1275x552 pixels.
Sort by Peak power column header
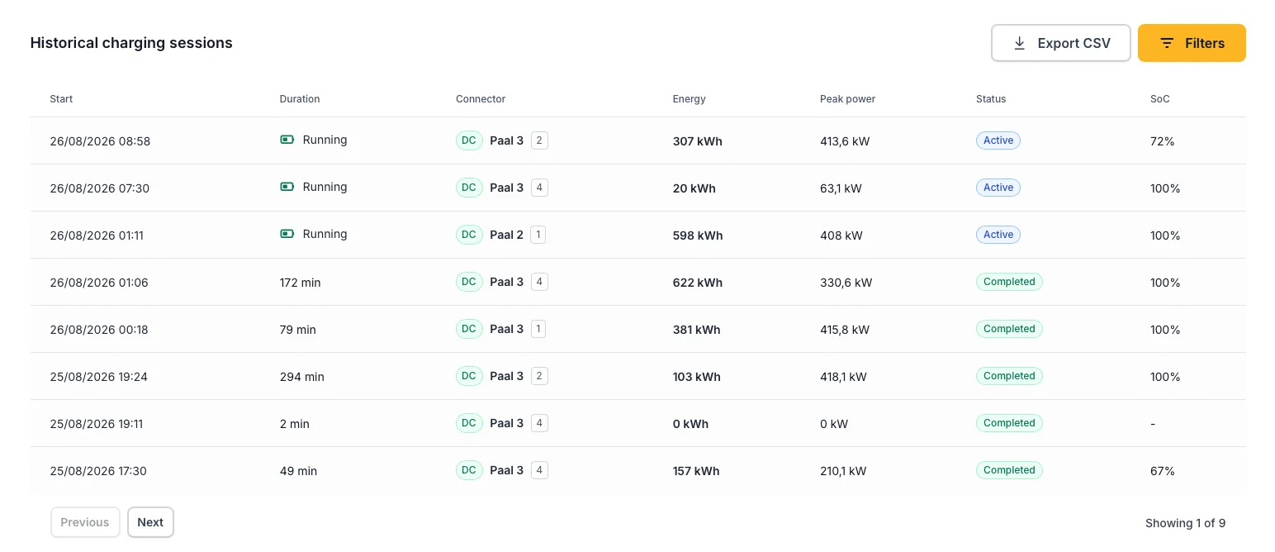tap(847, 99)
